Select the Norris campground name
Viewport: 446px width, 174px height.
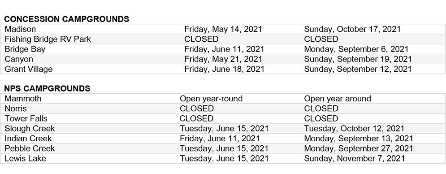pyautogui.click(x=16, y=109)
